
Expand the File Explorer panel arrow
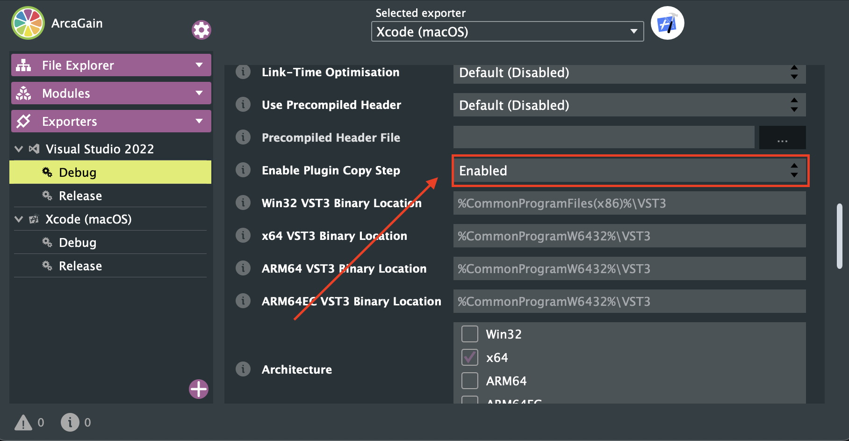(x=199, y=65)
